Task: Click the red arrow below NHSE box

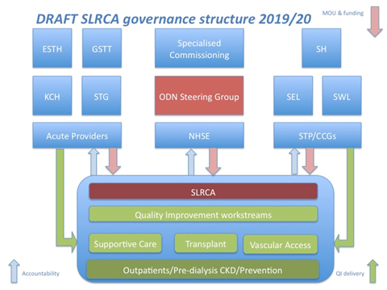Action: 213,162
